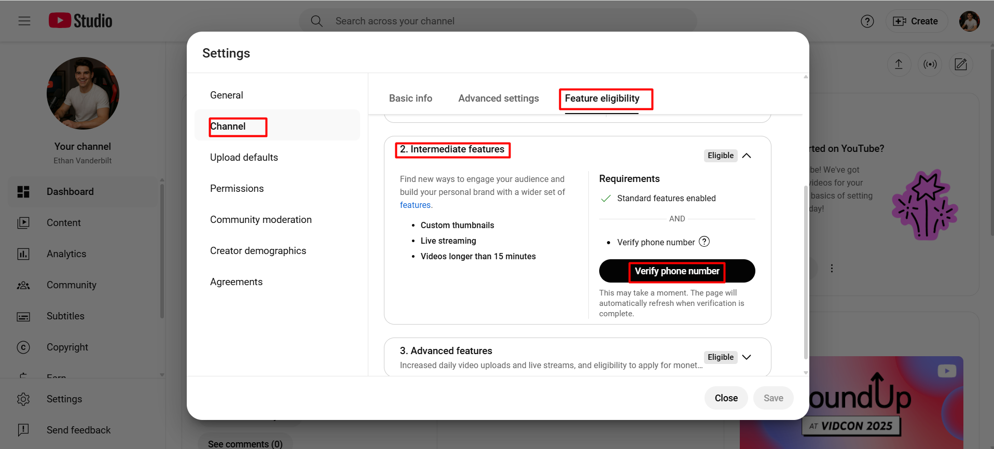Image resolution: width=994 pixels, height=449 pixels.
Task: Open Copyright in the sidebar
Action: pos(83,347)
